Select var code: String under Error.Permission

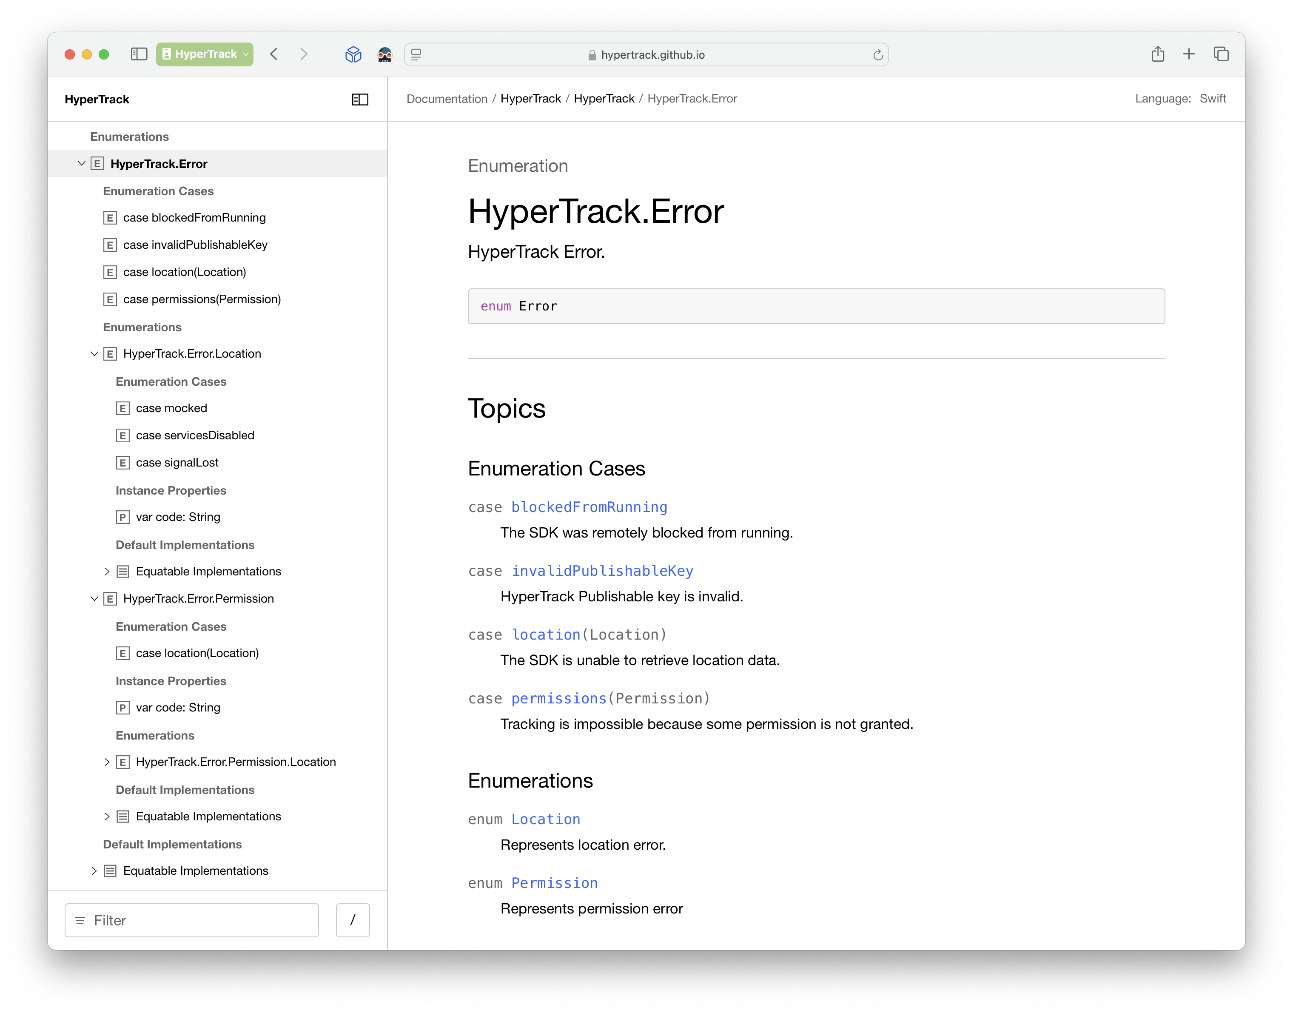(178, 708)
